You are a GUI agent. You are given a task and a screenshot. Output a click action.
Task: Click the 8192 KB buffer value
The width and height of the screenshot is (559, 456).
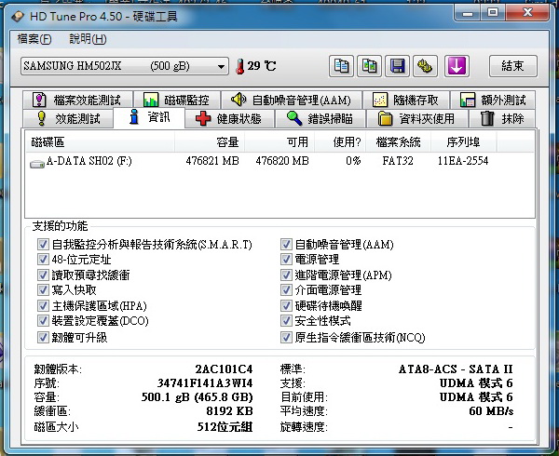(229, 411)
